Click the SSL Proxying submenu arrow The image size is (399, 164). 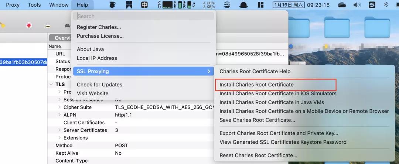tap(209, 71)
